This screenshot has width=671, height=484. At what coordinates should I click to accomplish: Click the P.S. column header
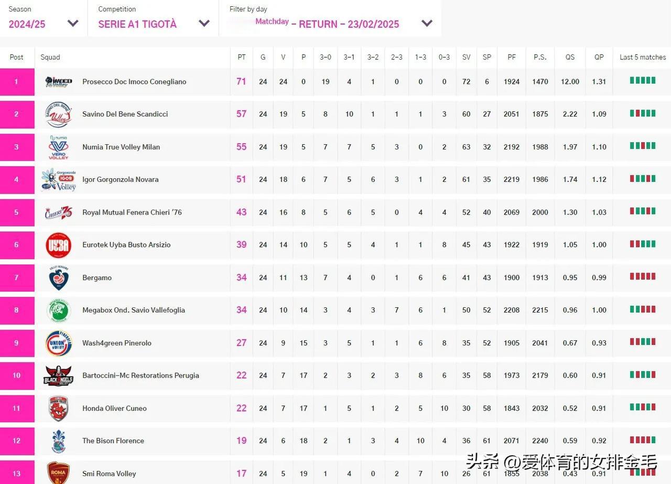(x=540, y=57)
